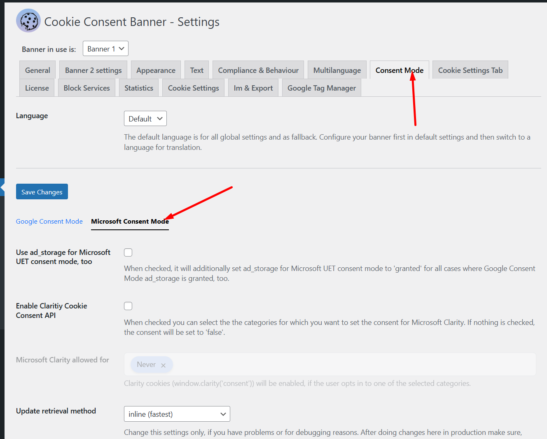Image resolution: width=547 pixels, height=439 pixels.
Task: Switch to the License tab
Action: pyautogui.click(x=37, y=88)
